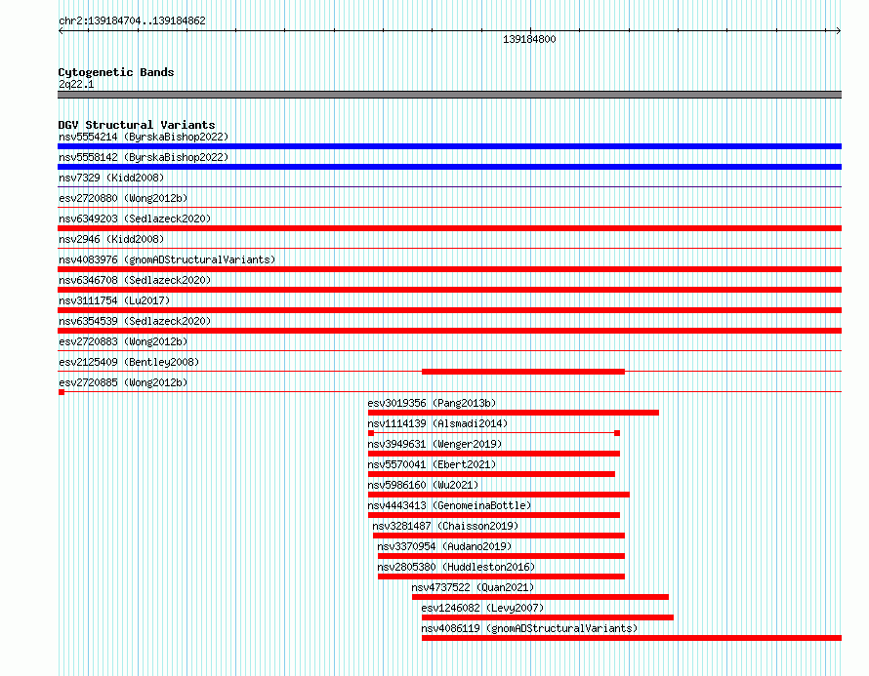This screenshot has height=676, width=869.
Task: Click the thick red segment of esv2125409
Action: point(523,372)
